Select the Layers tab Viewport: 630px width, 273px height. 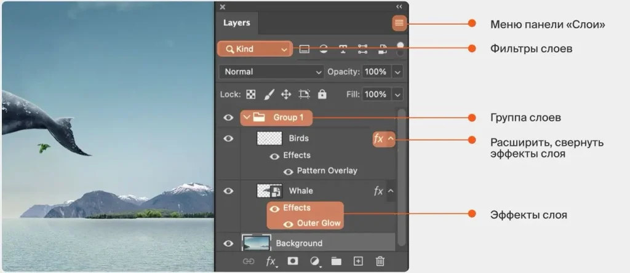236,23
